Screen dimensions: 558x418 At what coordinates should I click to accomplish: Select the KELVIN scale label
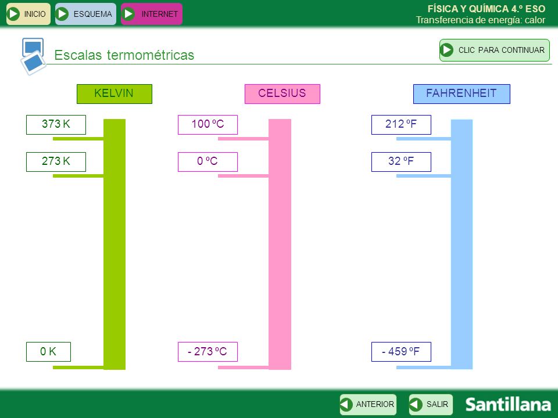click(115, 94)
